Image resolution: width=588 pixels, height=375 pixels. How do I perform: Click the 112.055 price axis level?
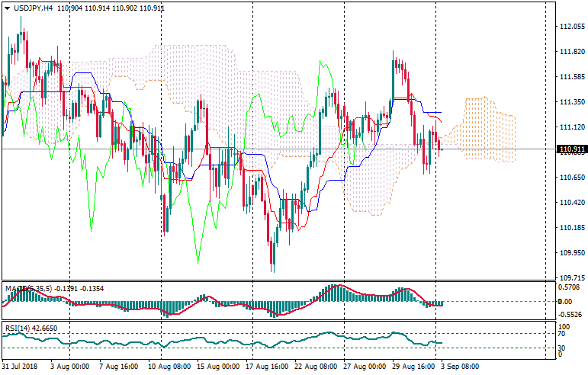pos(571,27)
